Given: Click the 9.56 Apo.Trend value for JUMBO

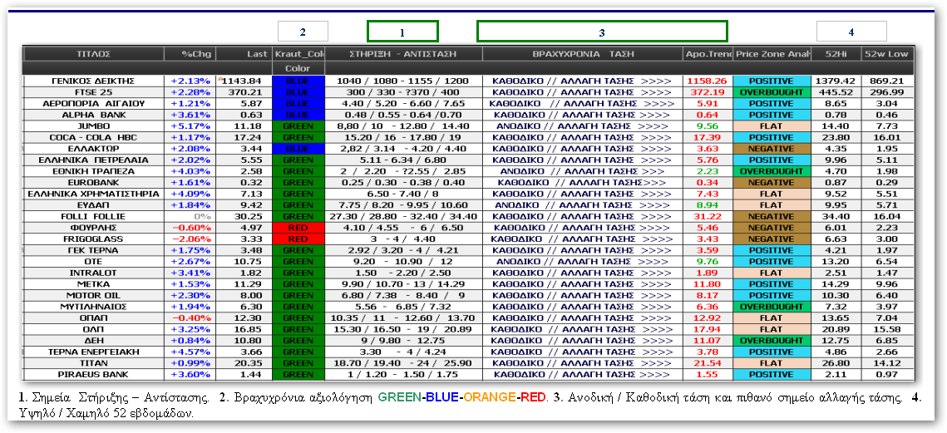Looking at the screenshot, I should [x=708, y=126].
